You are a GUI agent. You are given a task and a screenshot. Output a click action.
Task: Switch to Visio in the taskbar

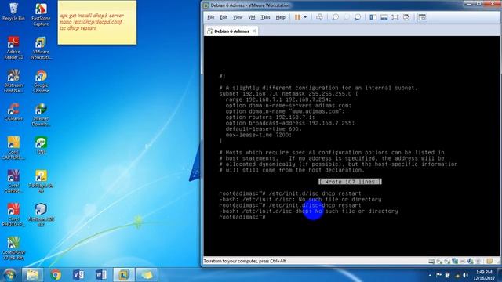coord(78,275)
